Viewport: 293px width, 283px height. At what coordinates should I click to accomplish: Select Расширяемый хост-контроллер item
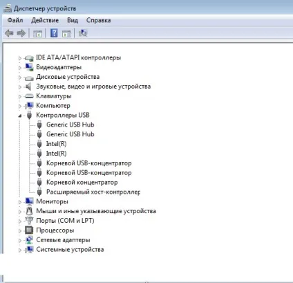point(93,192)
